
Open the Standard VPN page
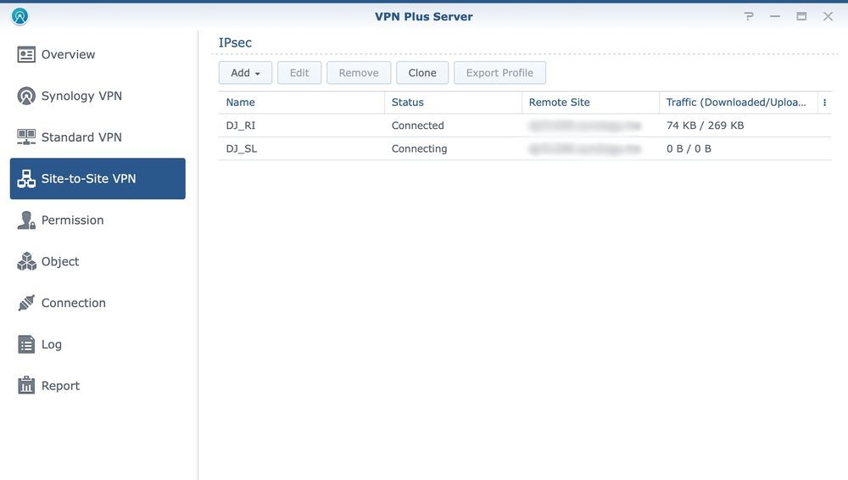[x=98, y=137]
